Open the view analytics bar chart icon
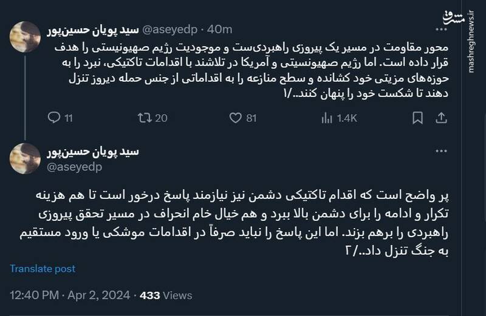486x316 pixels. coord(326,118)
